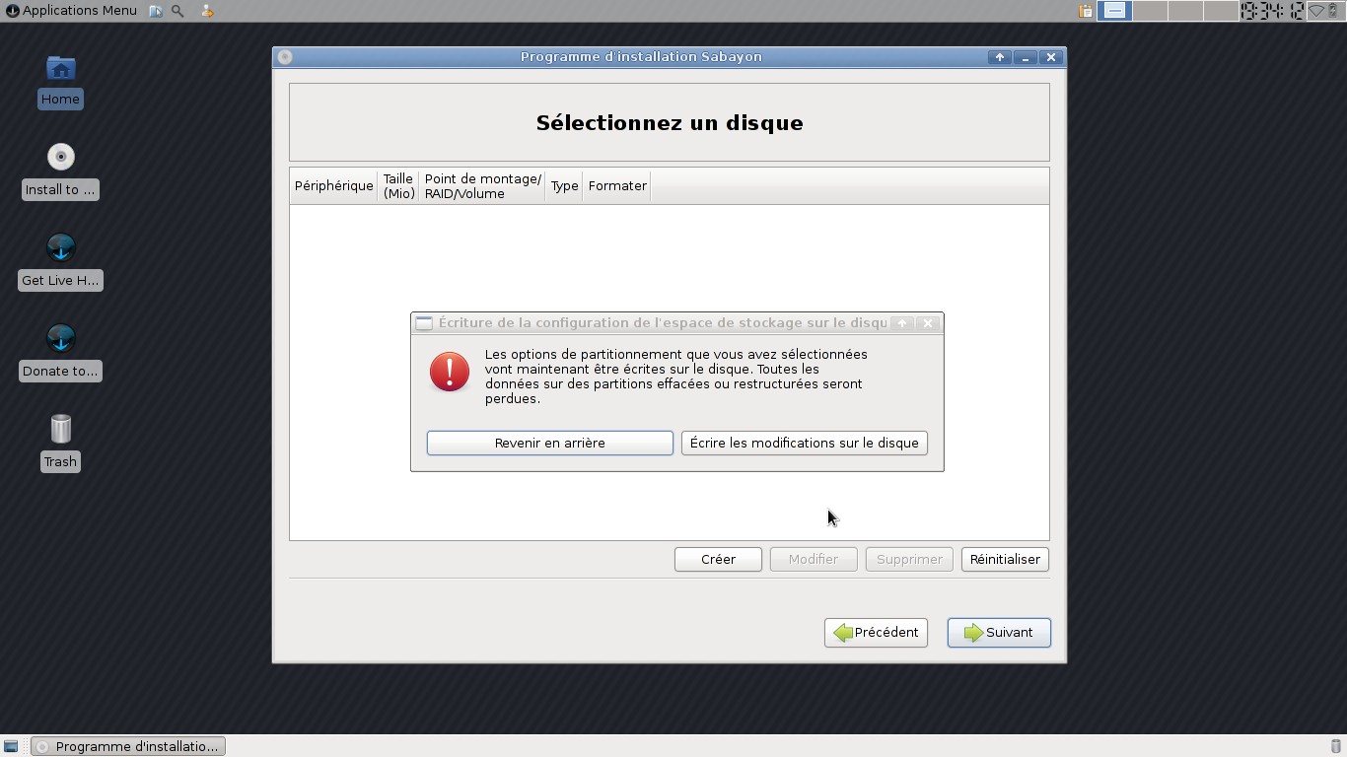Click the user logout icon in top panel

(206, 11)
